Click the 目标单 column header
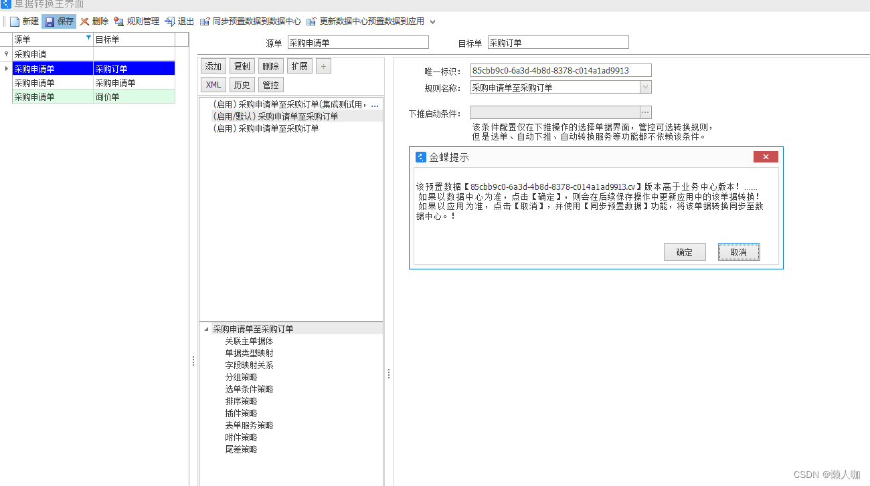 (x=134, y=39)
